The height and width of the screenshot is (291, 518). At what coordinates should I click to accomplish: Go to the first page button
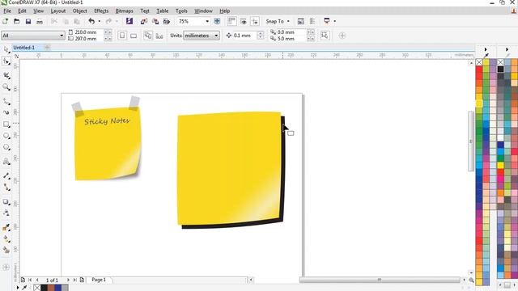click(x=30, y=280)
